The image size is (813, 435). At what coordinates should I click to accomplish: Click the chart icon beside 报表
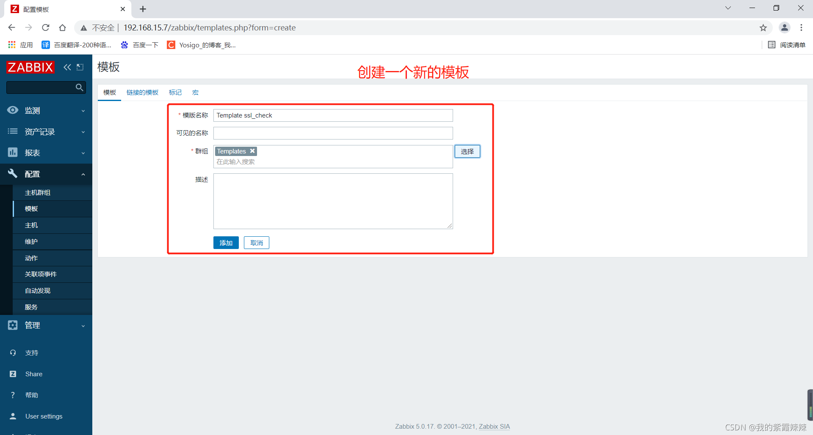click(x=13, y=153)
